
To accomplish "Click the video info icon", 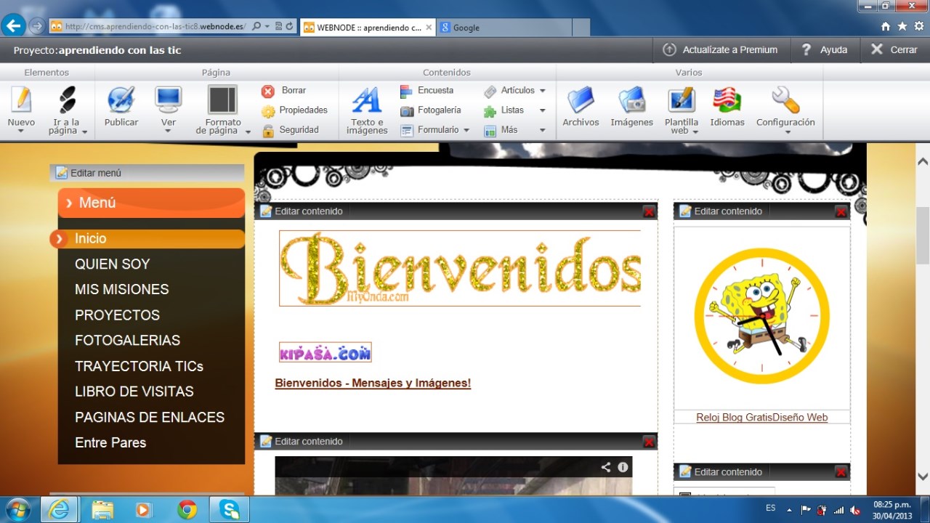I will point(623,467).
